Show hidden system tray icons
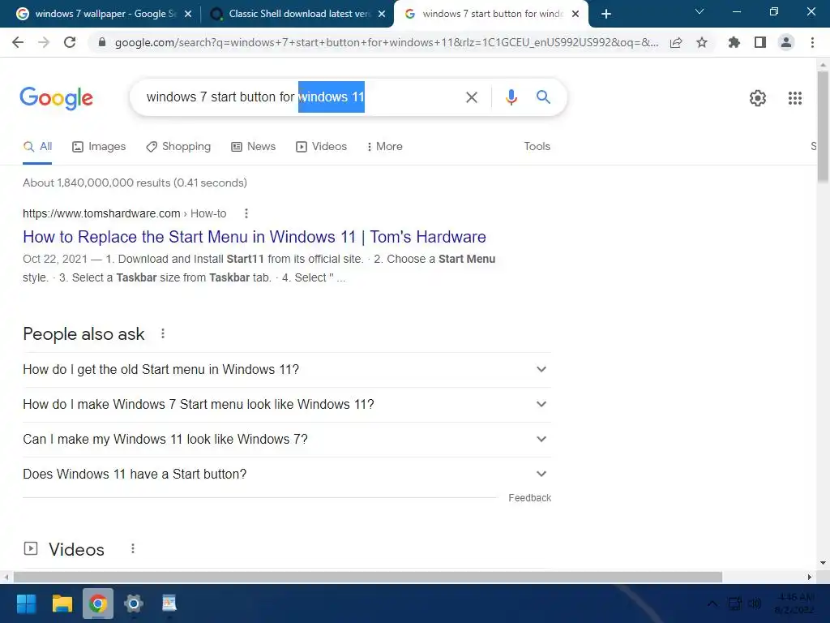This screenshot has width=830, height=623. [x=712, y=604]
